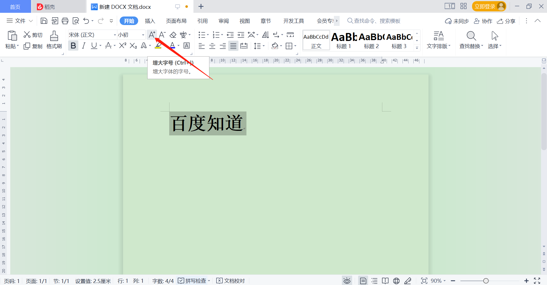Switch to the 稻壳 document tab
Image resolution: width=547 pixels, height=285 pixels.
pos(58,7)
